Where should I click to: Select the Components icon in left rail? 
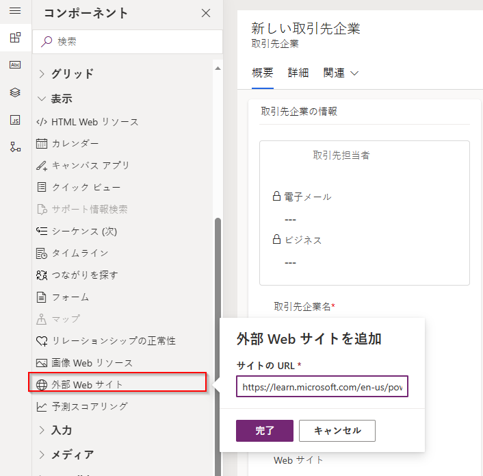(15, 38)
